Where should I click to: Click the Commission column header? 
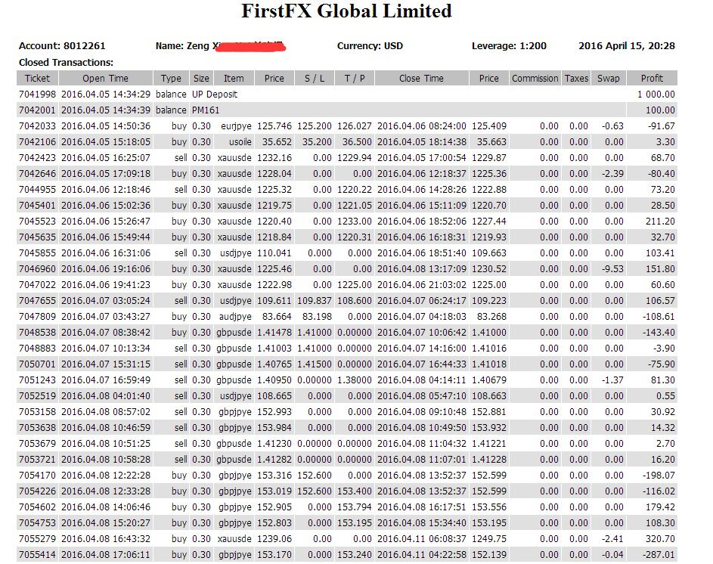click(x=535, y=78)
